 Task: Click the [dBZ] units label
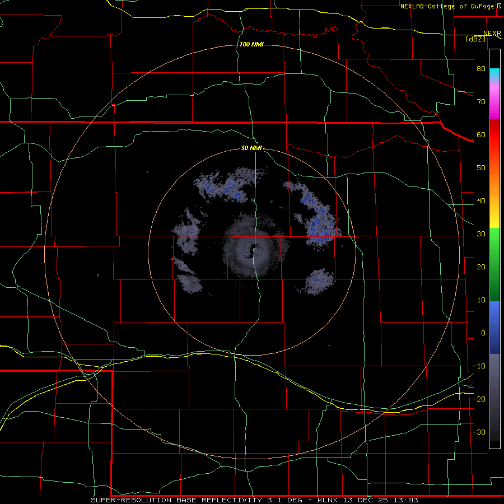coord(476,39)
